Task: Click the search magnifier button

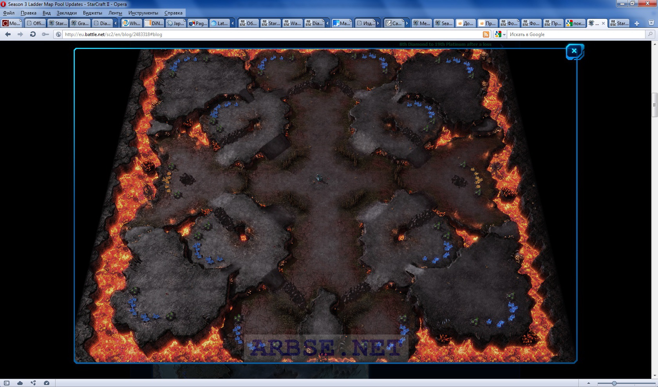Action: tap(650, 34)
